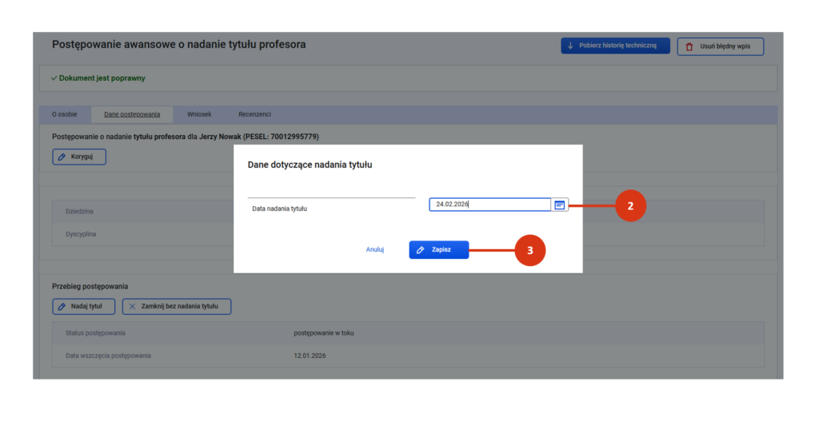
Task: Click the 12.01.2026 proceeding start date value
Action: pos(310,356)
